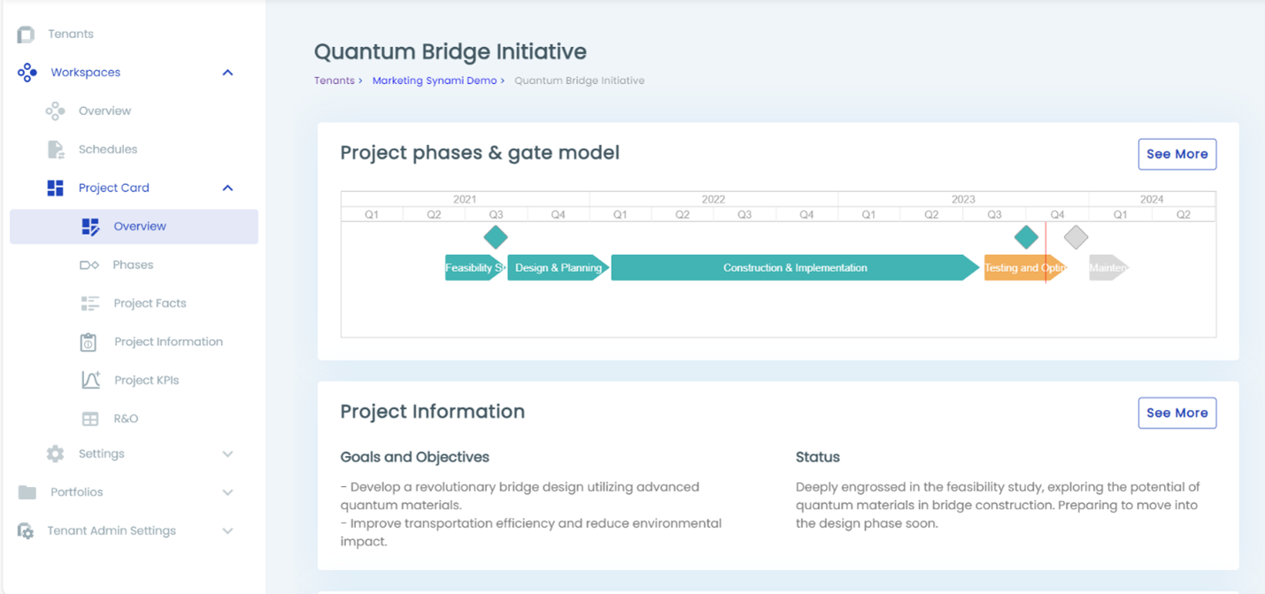Screen dimensions: 1265x594
Task: Expand the Settings menu chevron
Action: pyautogui.click(x=228, y=454)
